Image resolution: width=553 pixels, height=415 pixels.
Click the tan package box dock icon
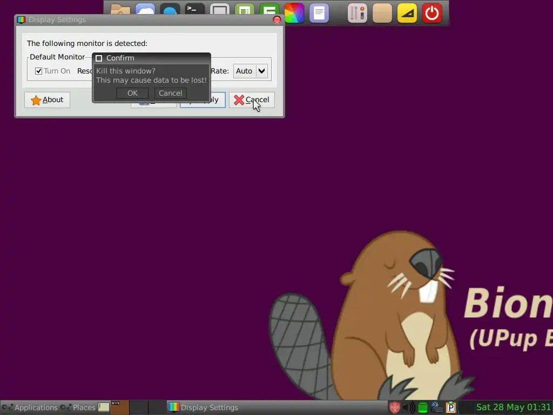(382, 13)
